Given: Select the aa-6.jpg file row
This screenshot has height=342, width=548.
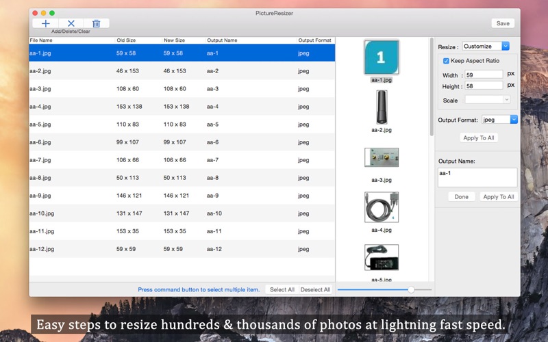Looking at the screenshot, I should 182,142.
